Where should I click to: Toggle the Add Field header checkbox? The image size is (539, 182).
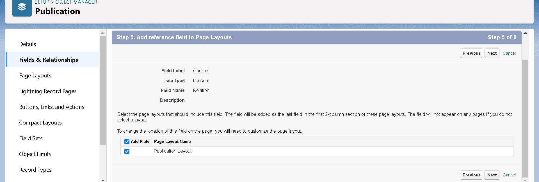127,142
